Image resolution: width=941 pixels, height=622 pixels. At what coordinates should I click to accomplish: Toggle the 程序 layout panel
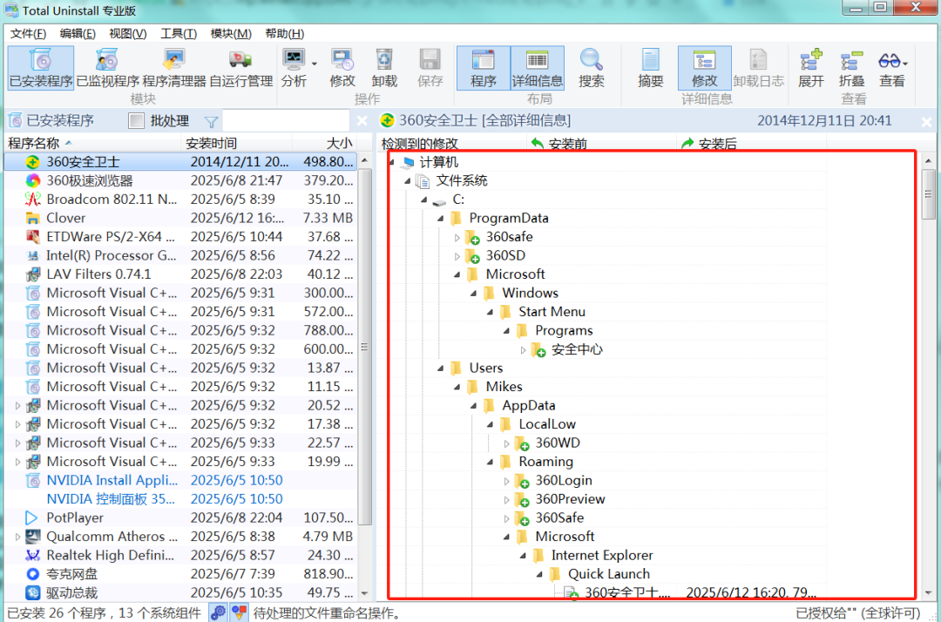click(x=483, y=68)
